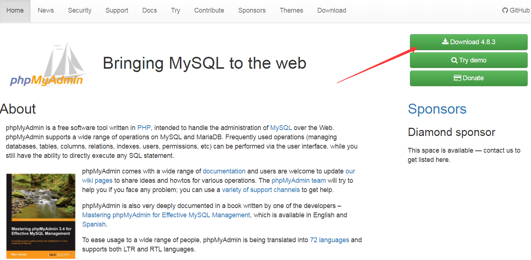Go to the News page
The width and height of the screenshot is (531, 260).
46,10
